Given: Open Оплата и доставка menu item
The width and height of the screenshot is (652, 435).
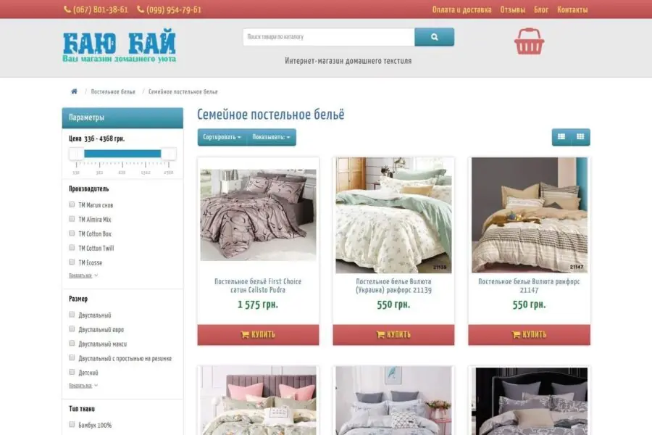Looking at the screenshot, I should [461, 9].
